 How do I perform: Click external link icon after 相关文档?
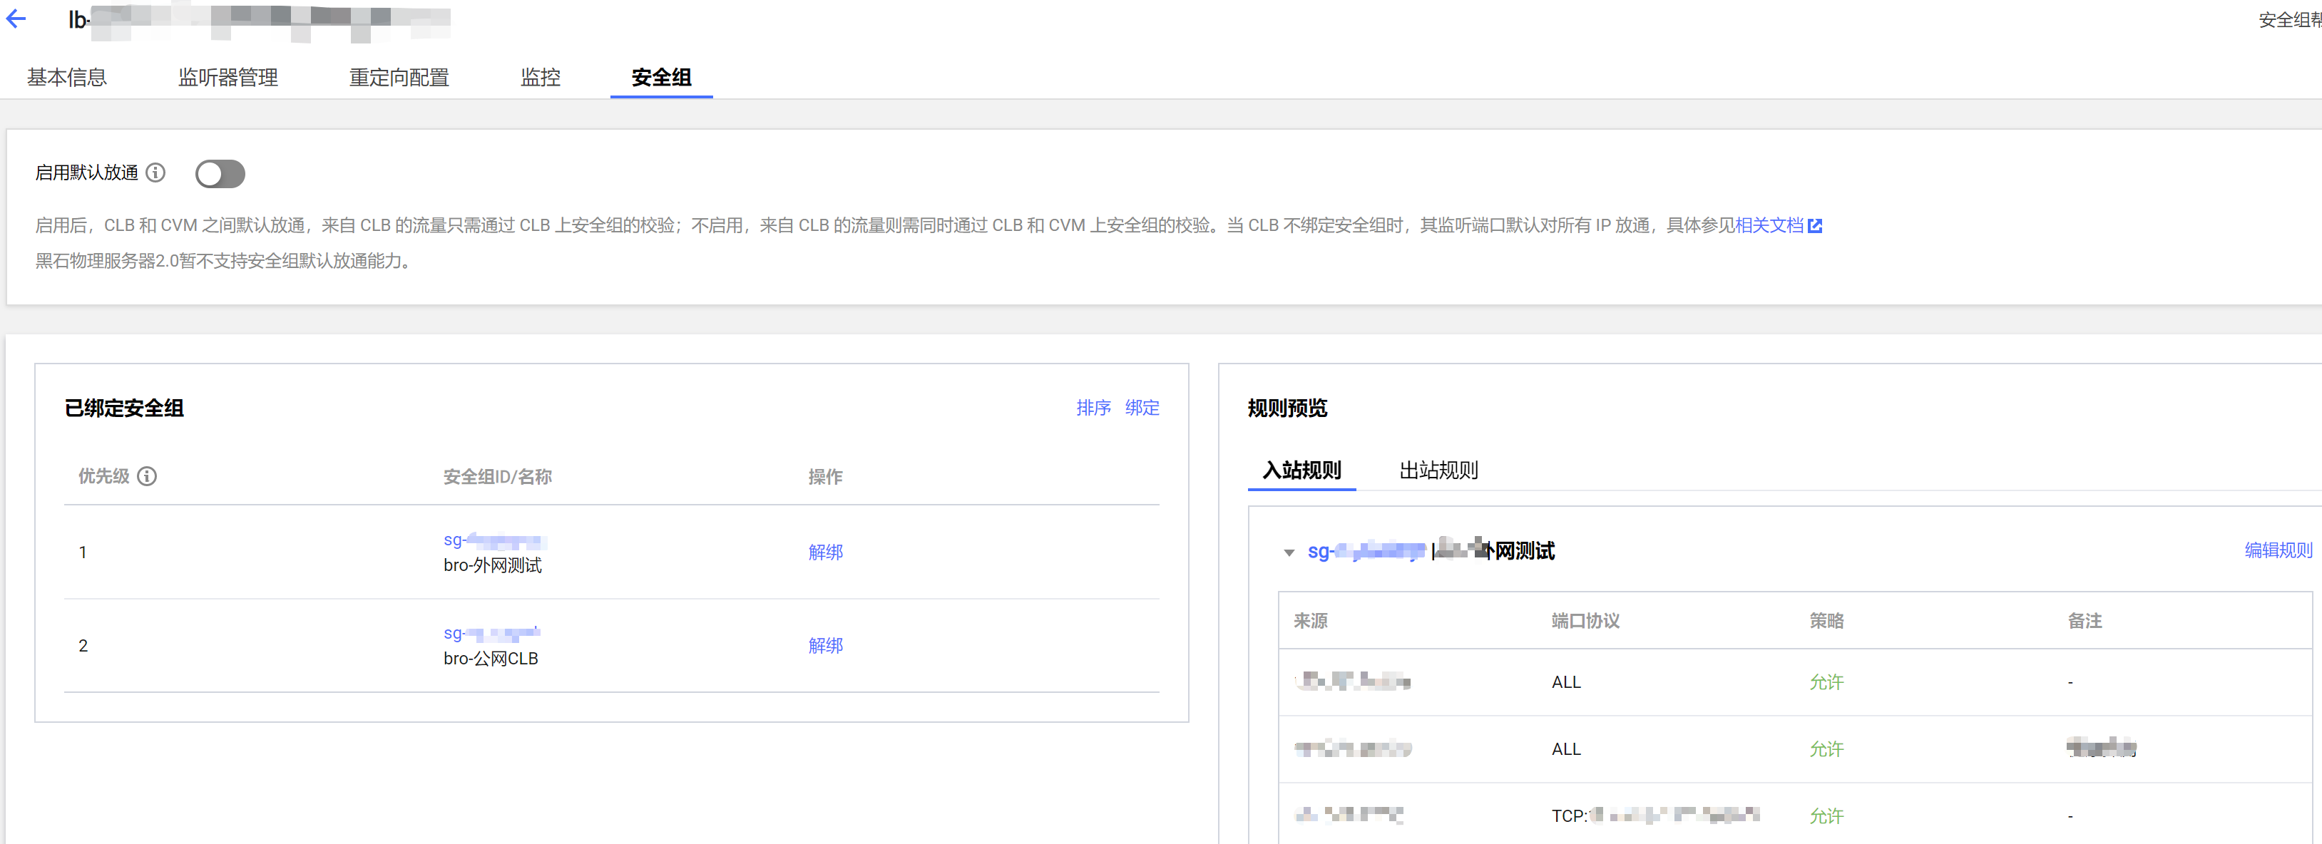tap(1814, 225)
